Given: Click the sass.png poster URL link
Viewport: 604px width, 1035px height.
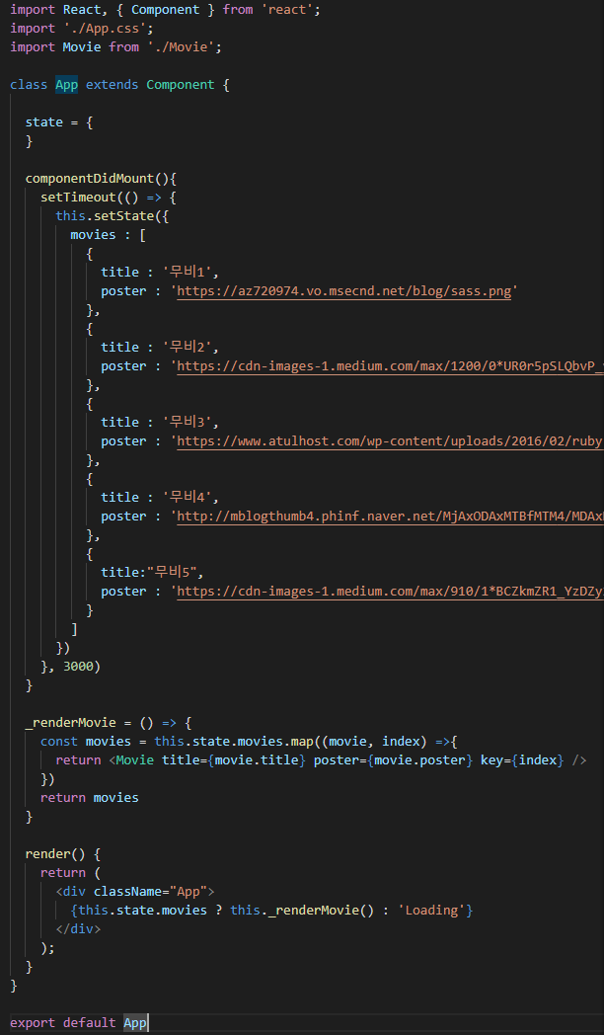Looking at the screenshot, I should point(344,291).
